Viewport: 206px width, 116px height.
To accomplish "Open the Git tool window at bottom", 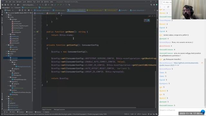I will pyautogui.click(x=6, y=112).
